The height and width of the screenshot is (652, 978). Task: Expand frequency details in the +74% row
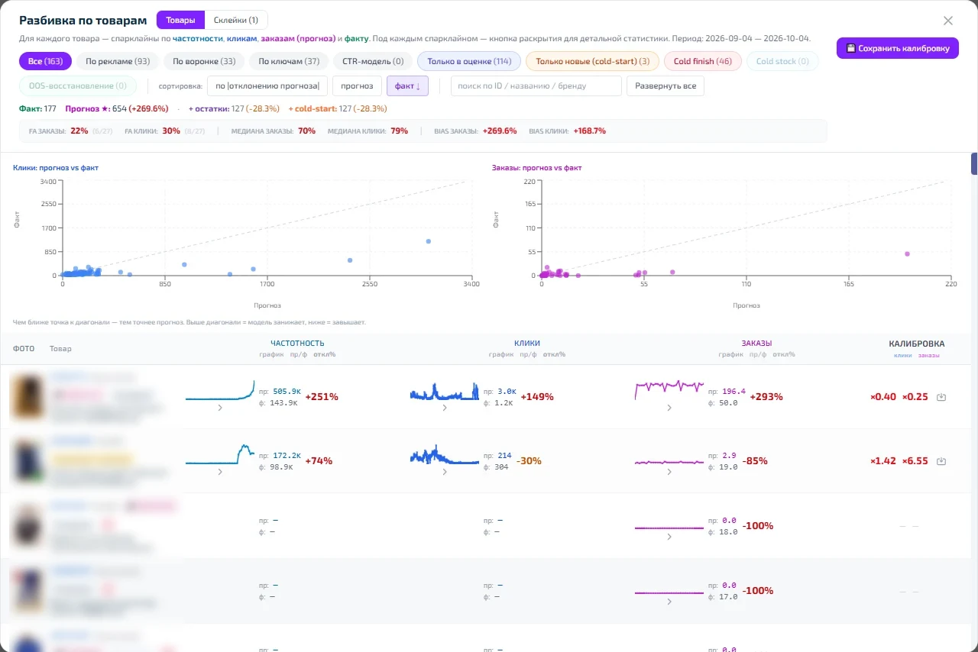click(220, 473)
